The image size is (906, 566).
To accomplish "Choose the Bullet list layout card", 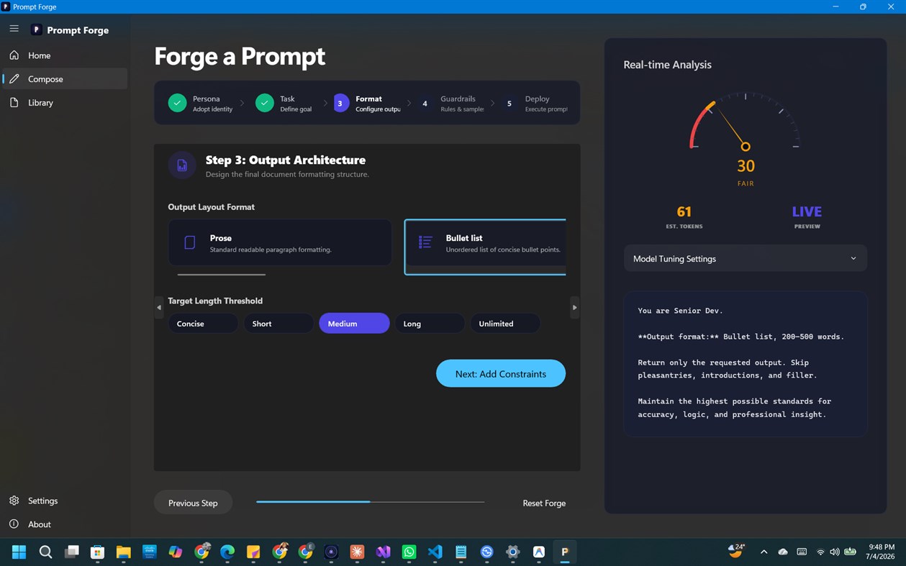I will [485, 247].
